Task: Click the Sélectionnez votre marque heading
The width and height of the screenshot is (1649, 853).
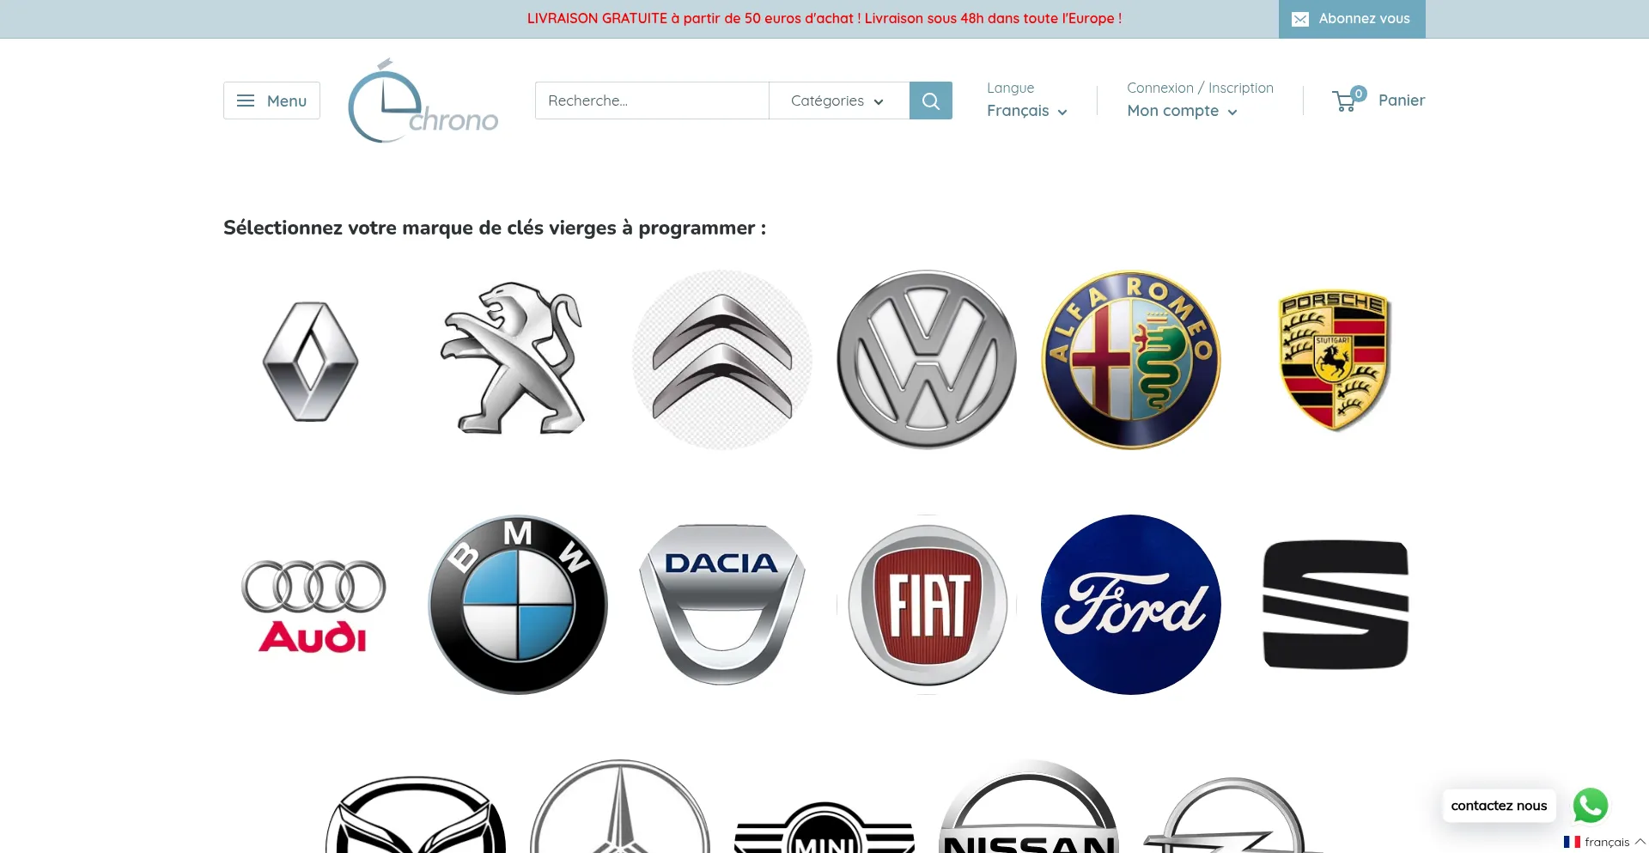Action: coord(495,228)
